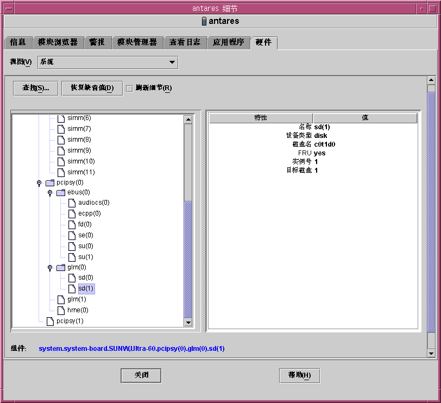Switch to the 信息 tab
The width and height of the screenshot is (441, 403).
point(18,42)
